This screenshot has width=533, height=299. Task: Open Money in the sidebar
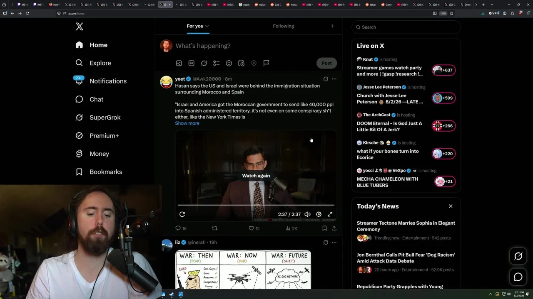tap(92, 154)
